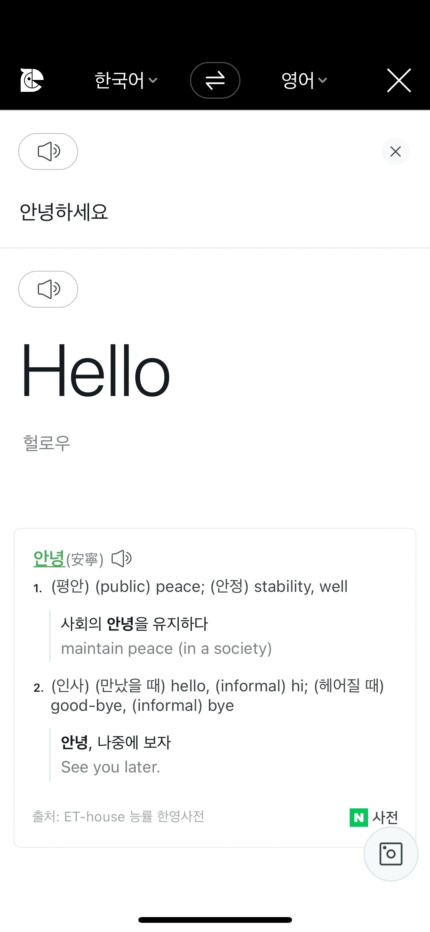Open the 한국어 source language dropdown

click(x=126, y=80)
